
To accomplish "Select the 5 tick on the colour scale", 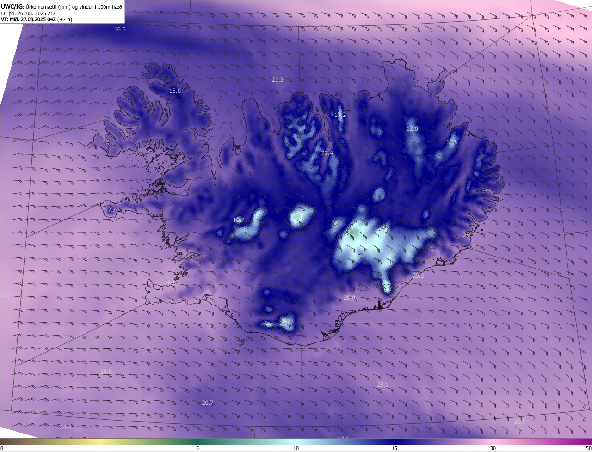I will pos(197,448).
